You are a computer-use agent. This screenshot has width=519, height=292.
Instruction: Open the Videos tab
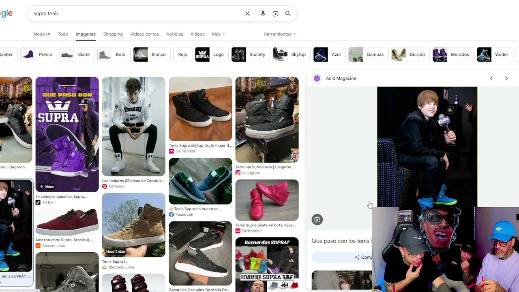click(197, 34)
